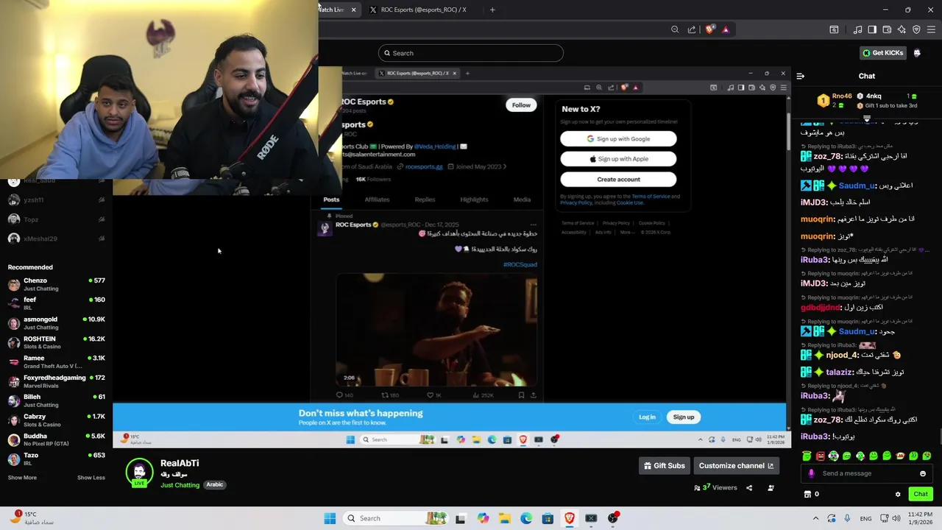Screen dimensions: 942x530
Task: Click the zoom-out magnifier in address bar
Action: tap(675, 29)
